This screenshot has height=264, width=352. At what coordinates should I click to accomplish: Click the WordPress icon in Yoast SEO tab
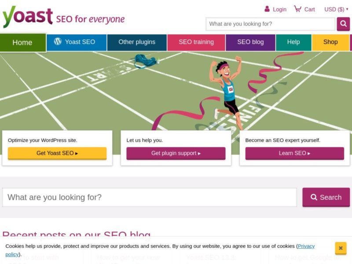[58, 41]
